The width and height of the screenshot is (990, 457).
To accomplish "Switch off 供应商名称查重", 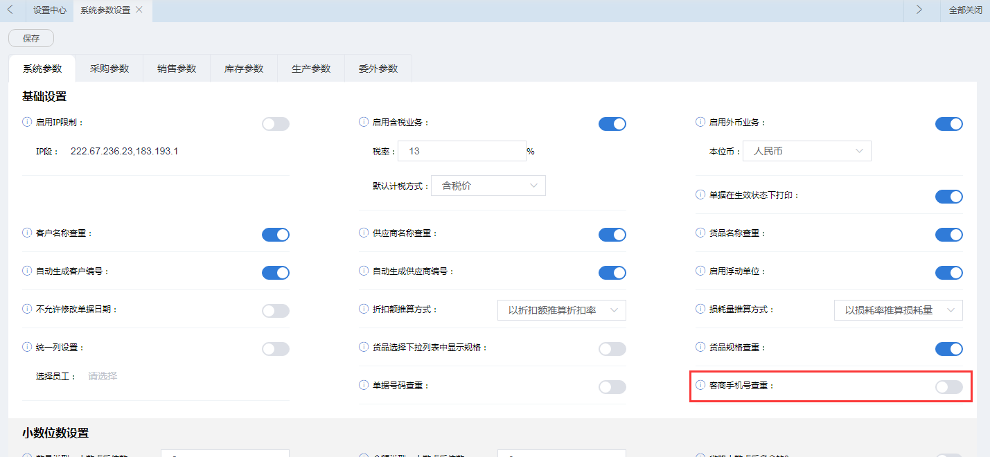I will point(612,235).
